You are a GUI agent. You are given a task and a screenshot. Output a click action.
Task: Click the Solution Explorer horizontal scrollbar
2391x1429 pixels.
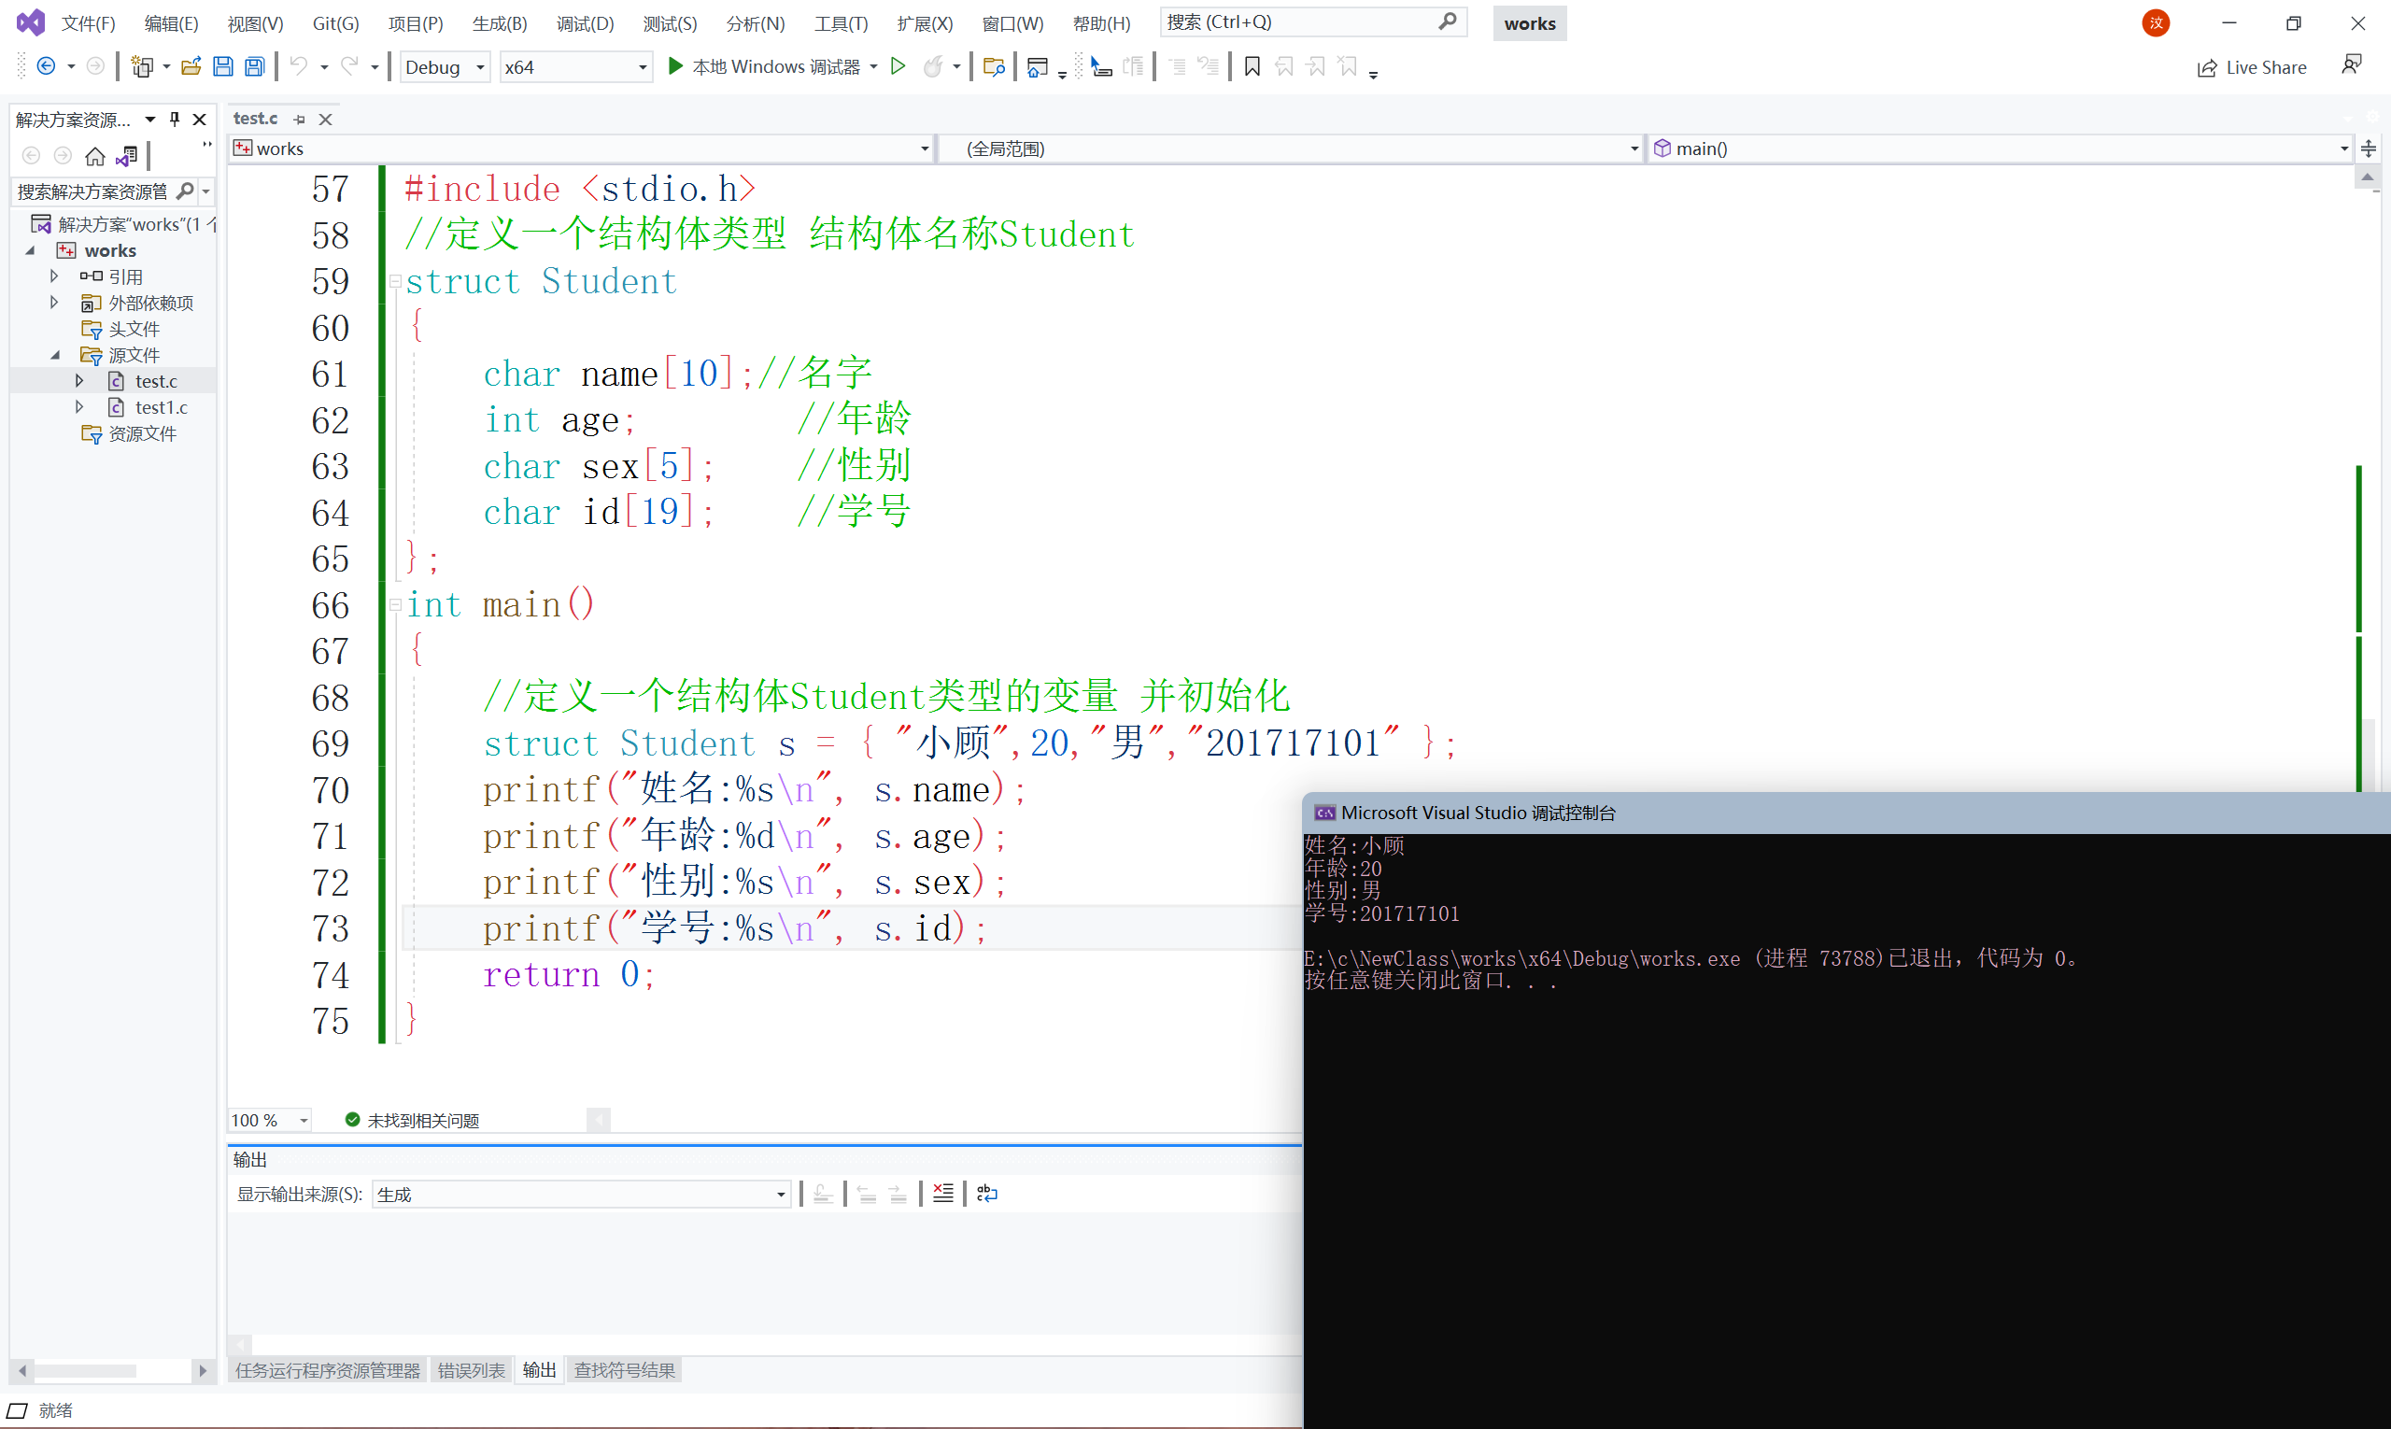[87, 1369]
